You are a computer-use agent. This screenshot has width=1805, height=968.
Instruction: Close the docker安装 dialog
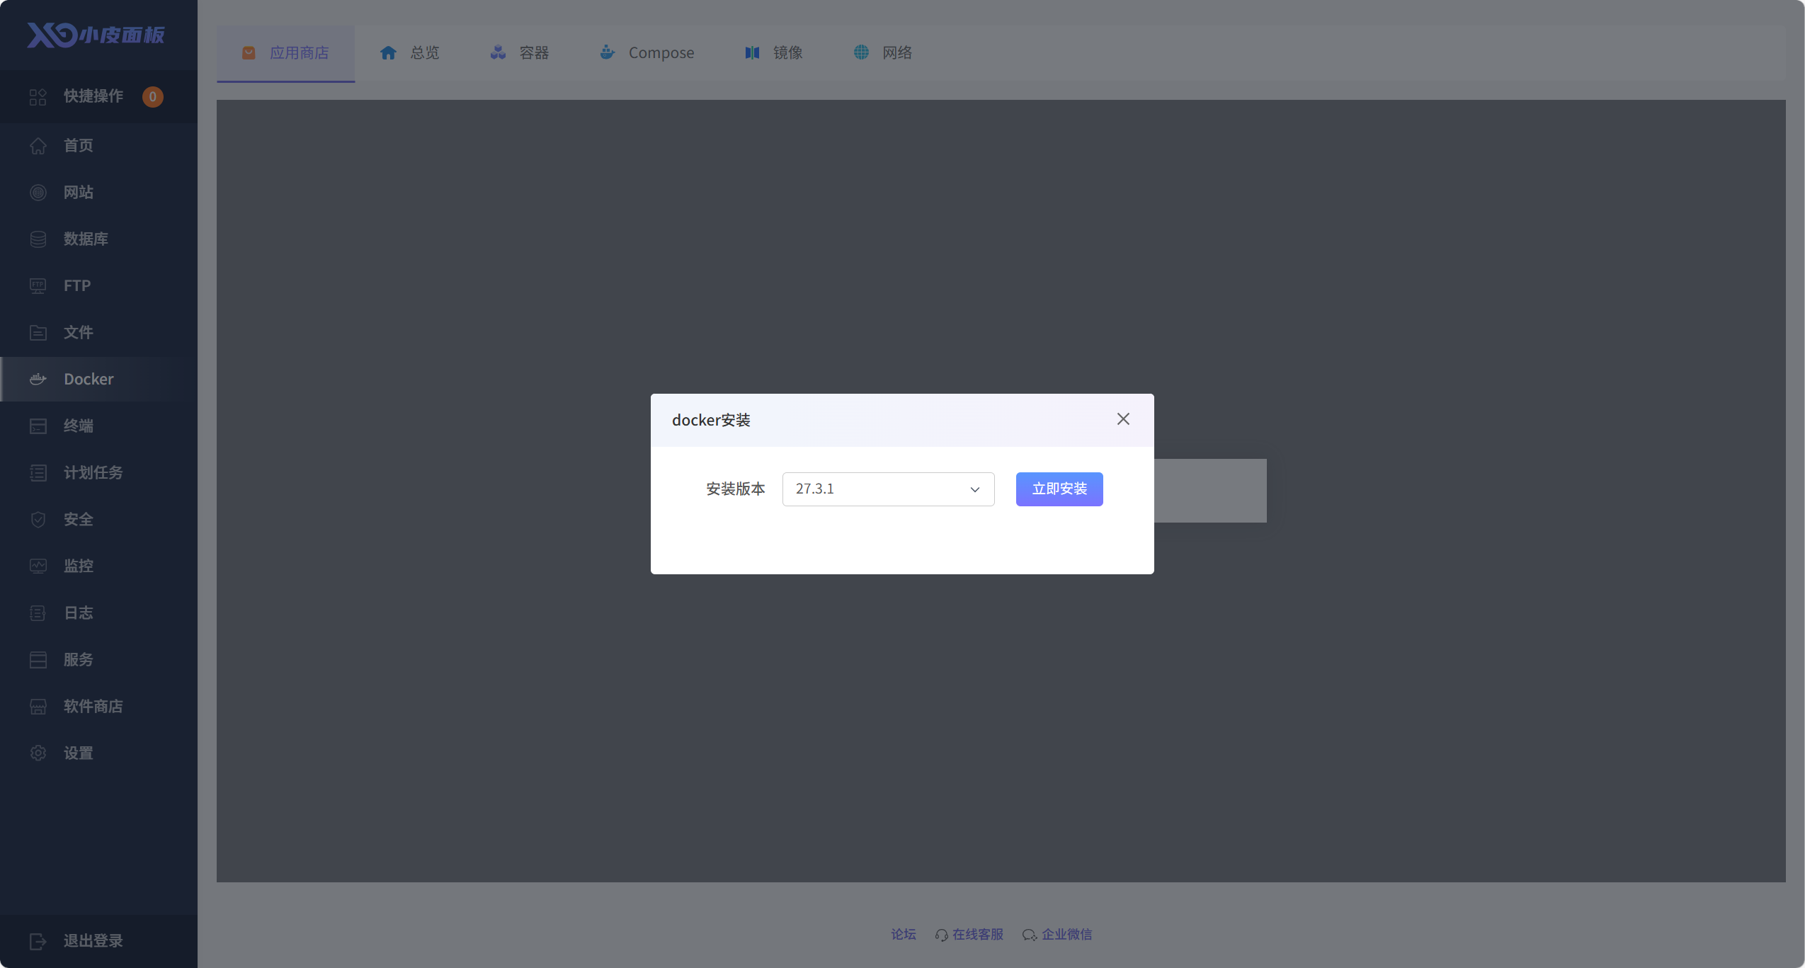[1122, 419]
